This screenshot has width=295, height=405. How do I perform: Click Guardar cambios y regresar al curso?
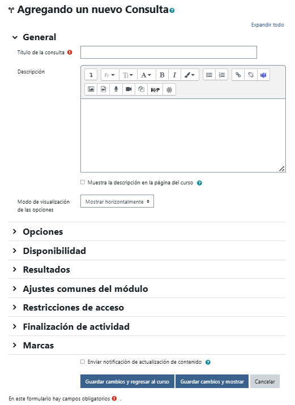(127, 381)
